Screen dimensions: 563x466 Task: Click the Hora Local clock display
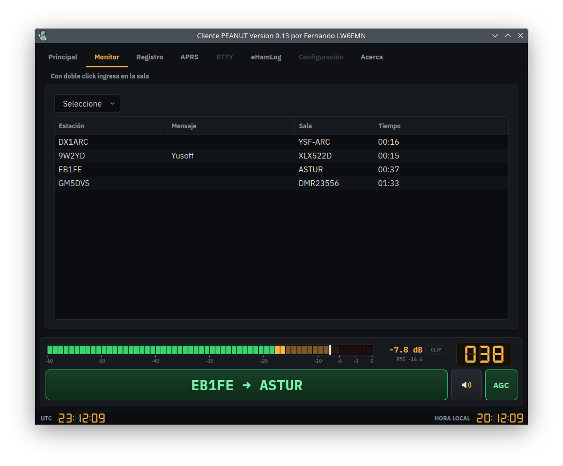pyautogui.click(x=500, y=418)
